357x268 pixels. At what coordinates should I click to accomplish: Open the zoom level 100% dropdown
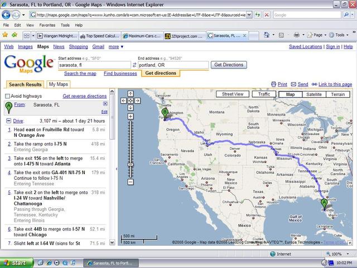point(348,254)
